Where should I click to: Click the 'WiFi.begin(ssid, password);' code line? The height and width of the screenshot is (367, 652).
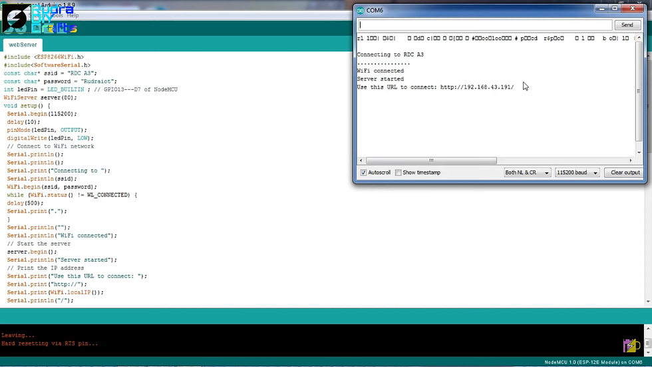(52, 186)
